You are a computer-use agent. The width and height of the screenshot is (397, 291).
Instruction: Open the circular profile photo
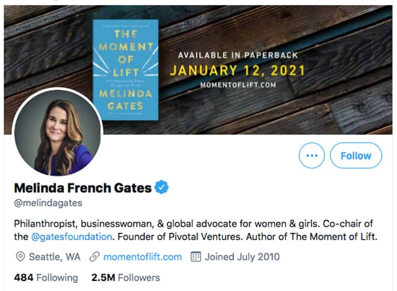click(58, 134)
